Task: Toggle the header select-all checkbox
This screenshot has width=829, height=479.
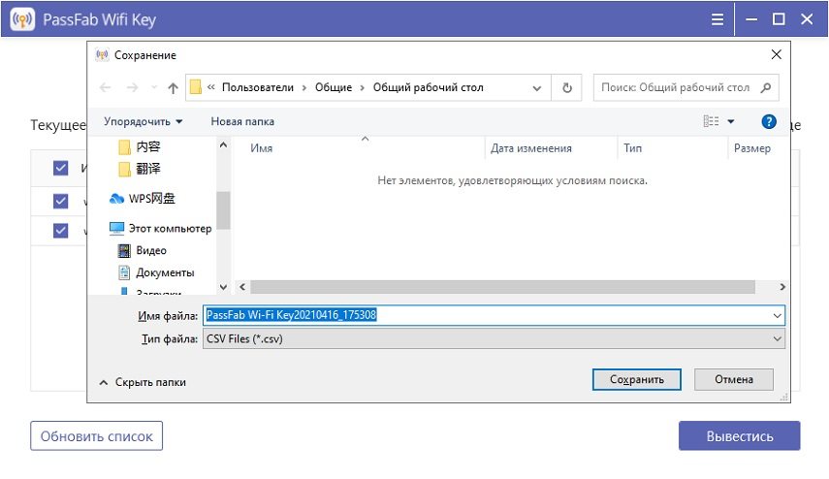Action: point(61,168)
